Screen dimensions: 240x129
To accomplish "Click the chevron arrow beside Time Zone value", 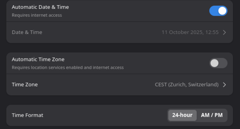I will pyautogui.click(x=224, y=85).
